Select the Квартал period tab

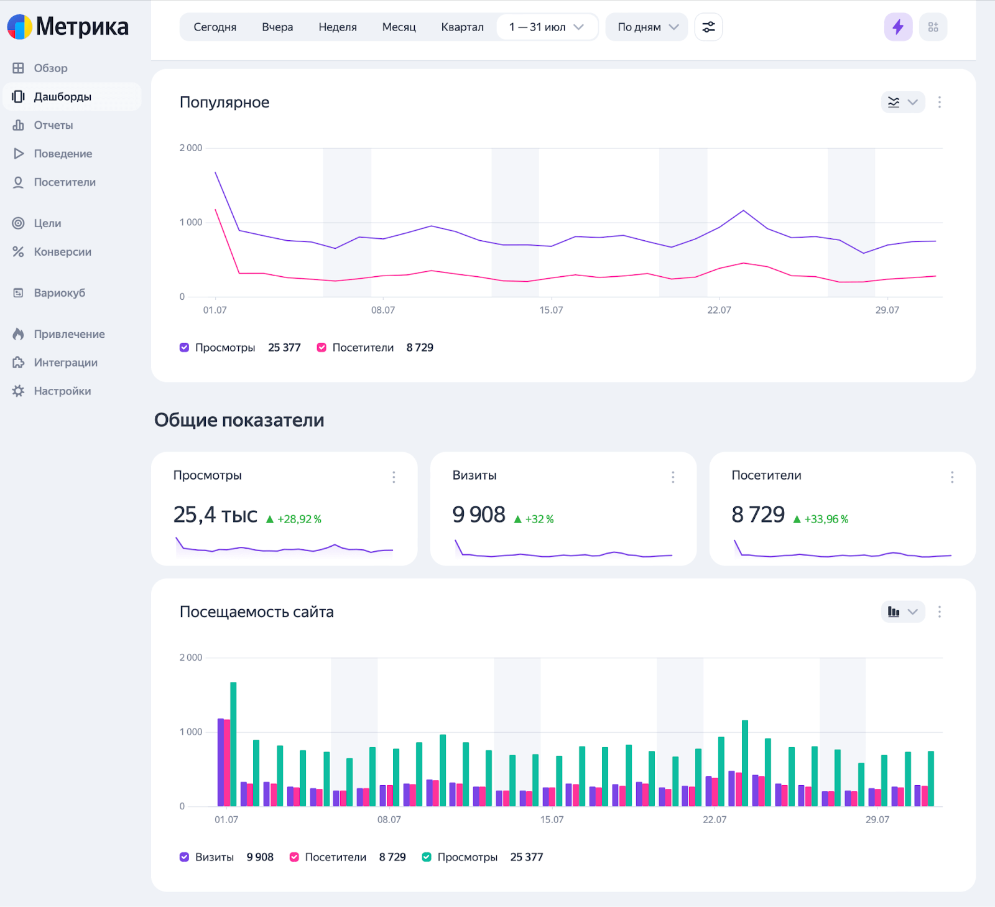(462, 27)
